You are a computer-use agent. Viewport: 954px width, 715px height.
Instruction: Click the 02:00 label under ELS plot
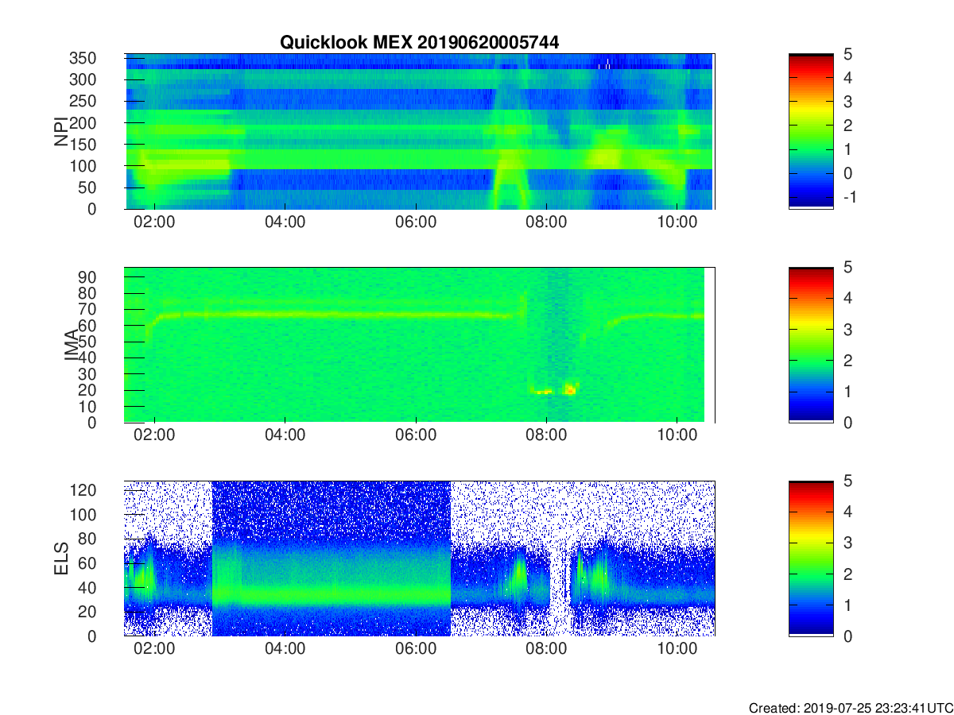(x=155, y=648)
